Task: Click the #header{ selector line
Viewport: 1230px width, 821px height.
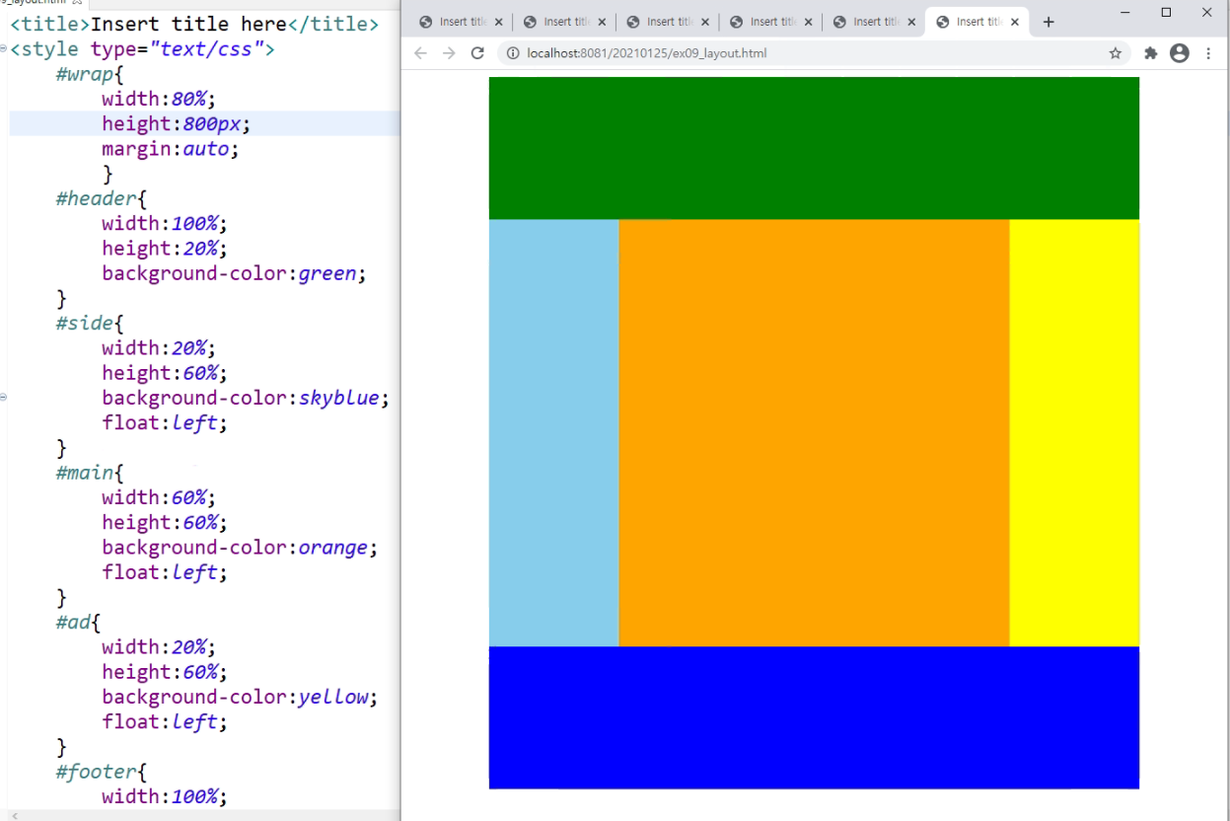Action: tap(101, 198)
